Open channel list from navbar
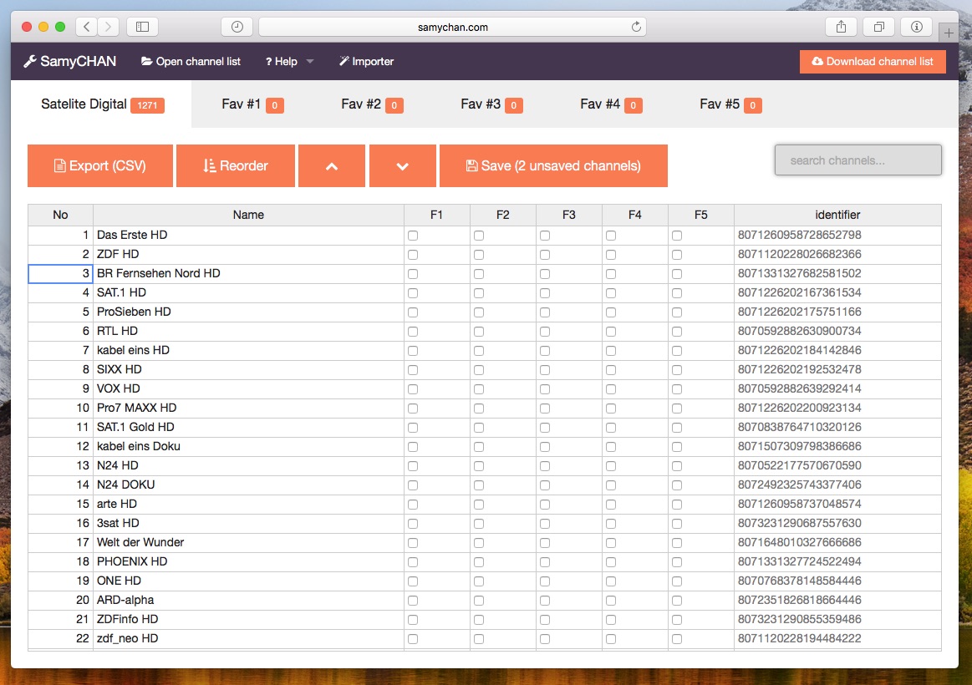This screenshot has width=972, height=685. (191, 61)
